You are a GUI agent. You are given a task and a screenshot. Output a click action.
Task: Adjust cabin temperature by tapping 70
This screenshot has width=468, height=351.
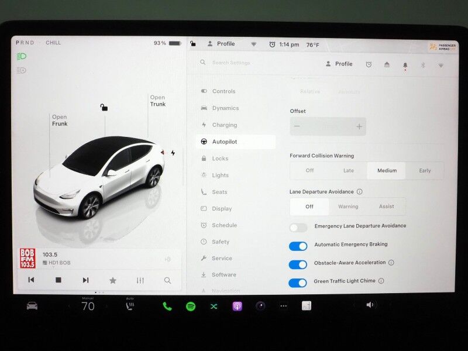87,307
